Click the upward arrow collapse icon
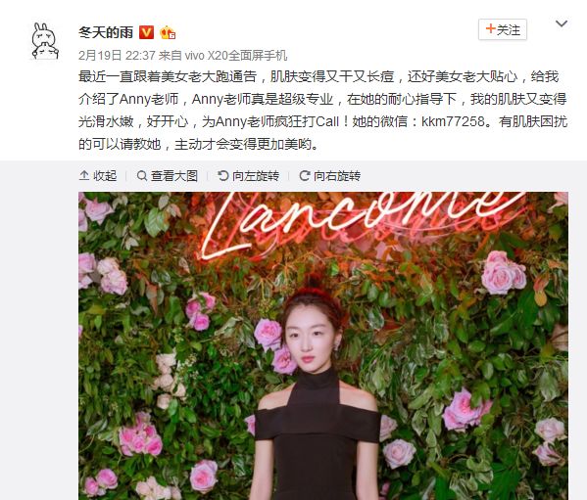This screenshot has height=500, width=587. [84, 175]
